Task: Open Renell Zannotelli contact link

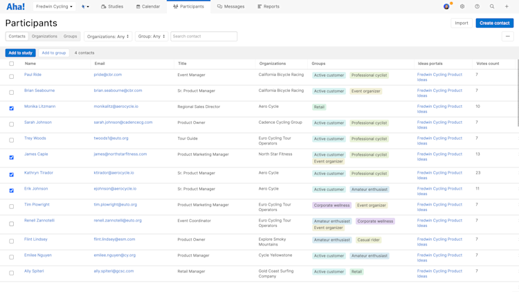Action: [x=39, y=220]
